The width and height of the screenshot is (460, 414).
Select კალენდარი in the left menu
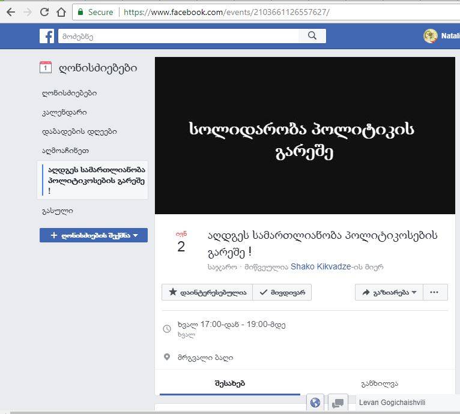tap(64, 113)
